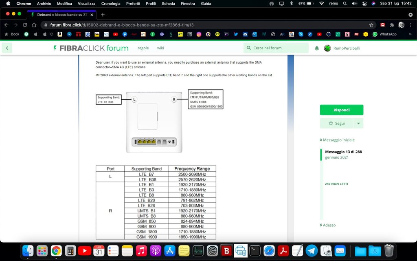Open the WhatsApp bookmark
Image resolution: width=417 pixels, height=261 pixels.
[384, 34]
